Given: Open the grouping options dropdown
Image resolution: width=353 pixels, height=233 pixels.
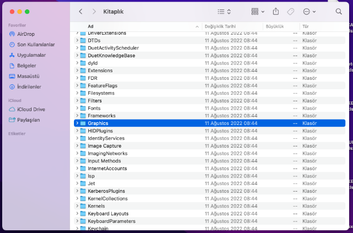Looking at the screenshot, I should [258, 11].
